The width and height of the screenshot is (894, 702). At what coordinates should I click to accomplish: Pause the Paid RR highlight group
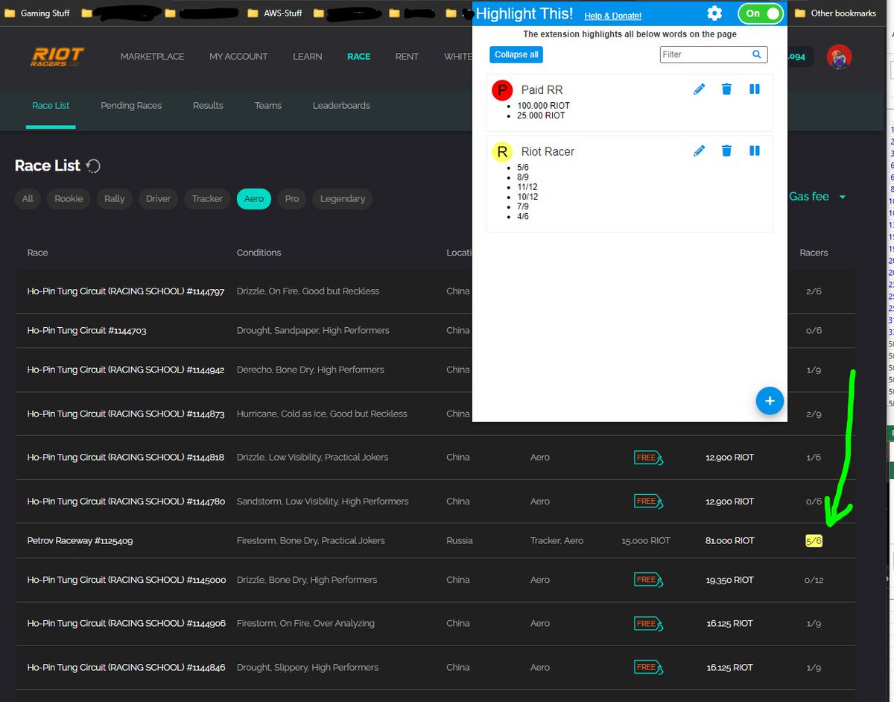(754, 89)
